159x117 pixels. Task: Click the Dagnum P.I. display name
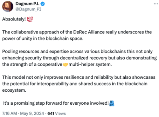tap(27, 4)
